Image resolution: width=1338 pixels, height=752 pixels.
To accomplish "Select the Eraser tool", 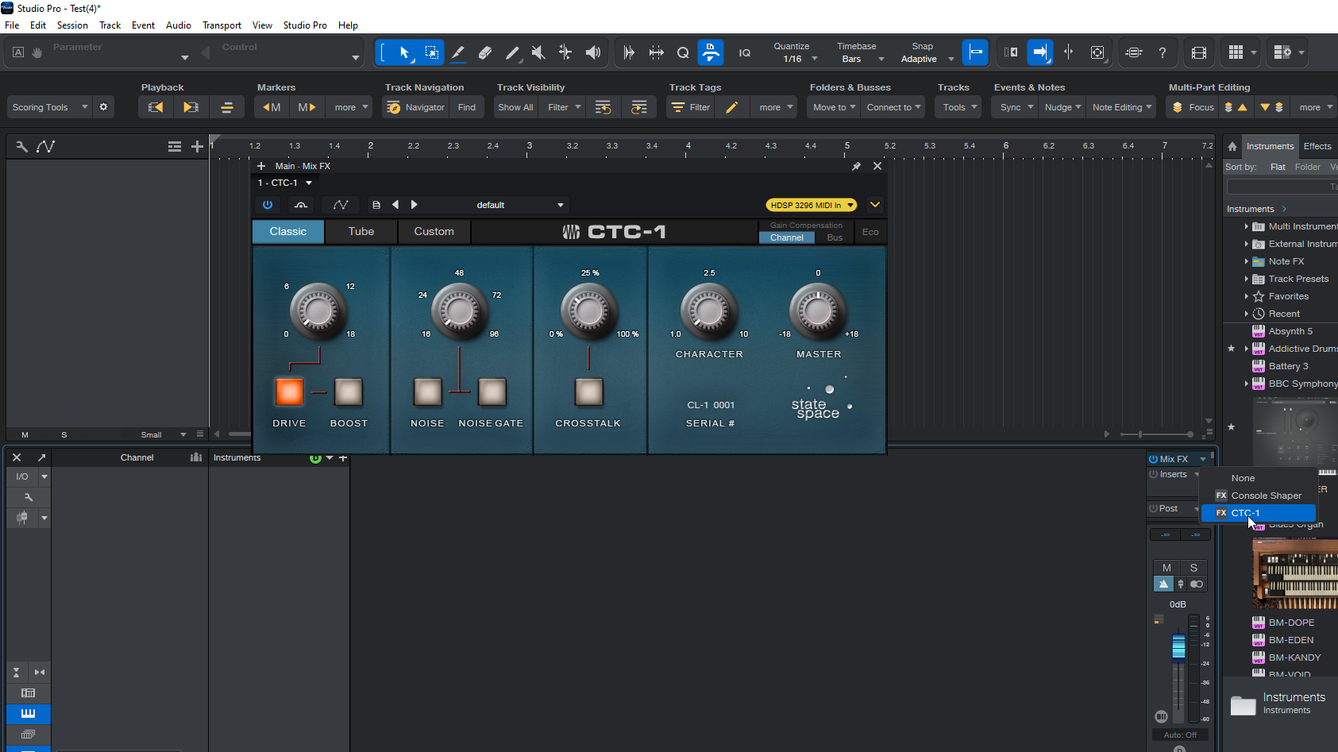I will [x=485, y=52].
